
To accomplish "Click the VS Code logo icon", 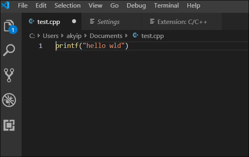I will click(5, 5).
